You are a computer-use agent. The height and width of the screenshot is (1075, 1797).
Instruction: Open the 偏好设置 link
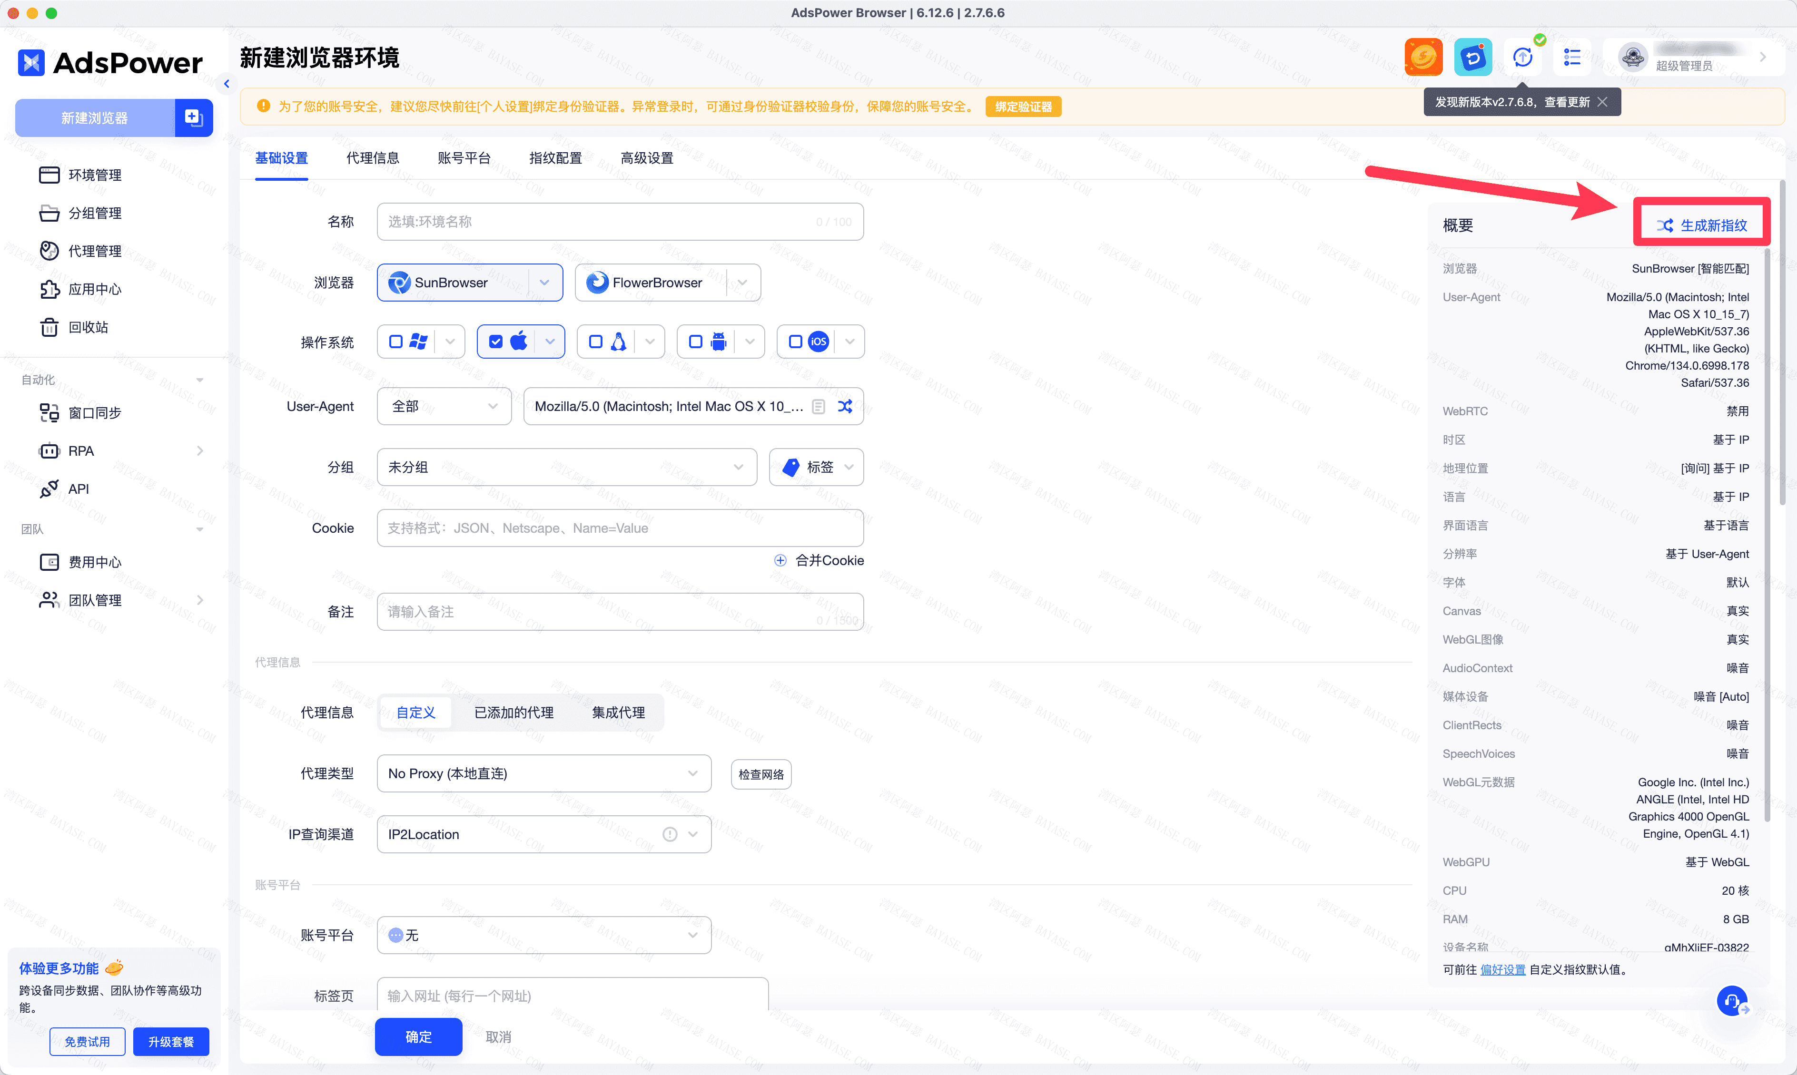(1503, 969)
